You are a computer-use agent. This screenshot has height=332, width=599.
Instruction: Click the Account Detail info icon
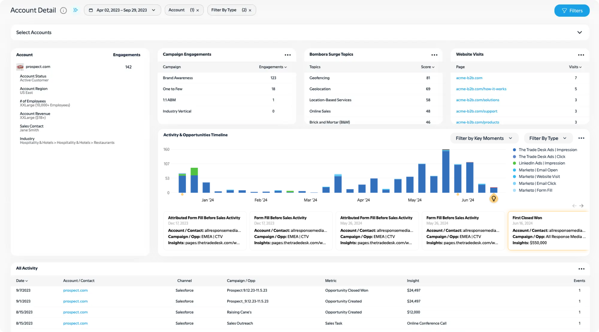point(63,10)
